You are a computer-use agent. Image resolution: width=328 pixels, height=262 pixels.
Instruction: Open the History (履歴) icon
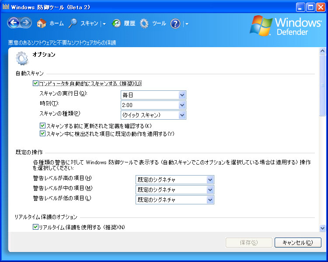116,24
